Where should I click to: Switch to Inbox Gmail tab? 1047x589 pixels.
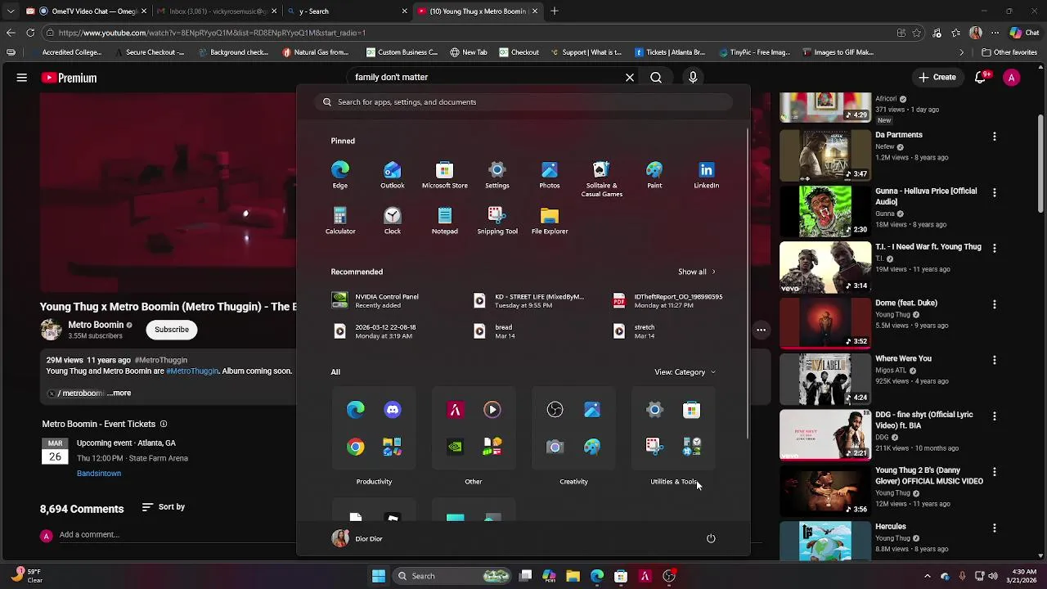[x=217, y=11]
